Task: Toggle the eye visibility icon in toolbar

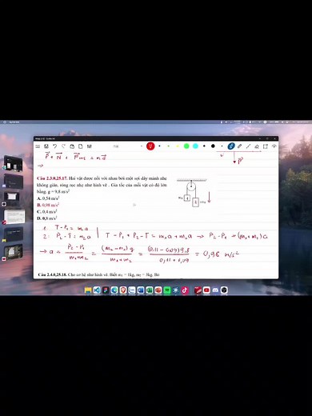Action: [274, 146]
